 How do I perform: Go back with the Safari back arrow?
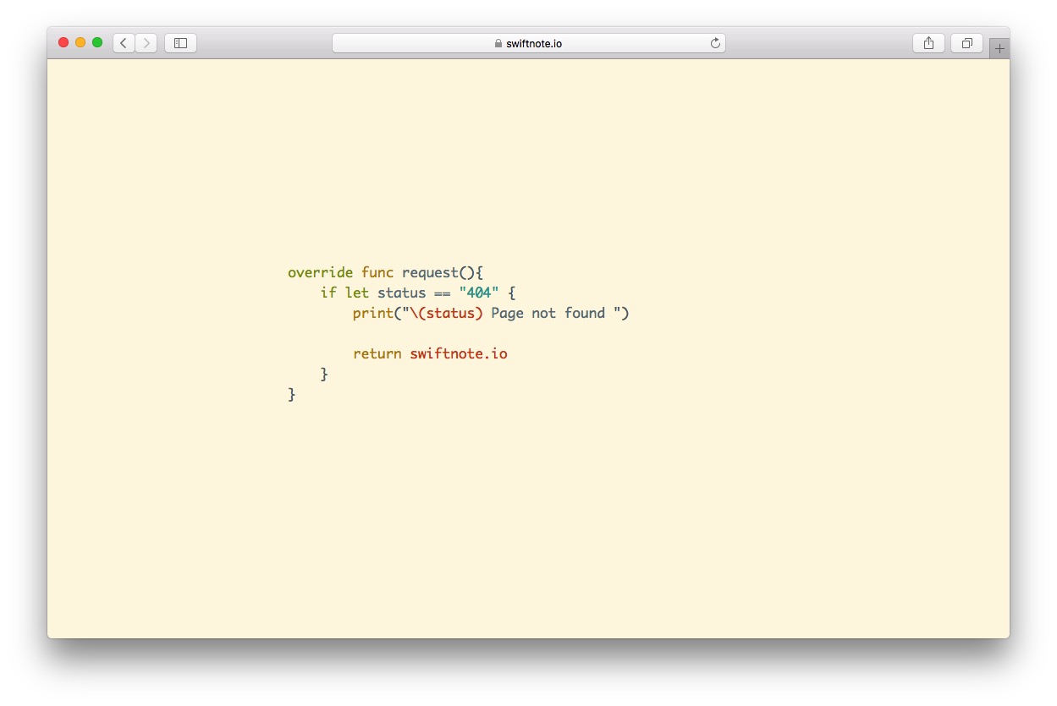(124, 43)
